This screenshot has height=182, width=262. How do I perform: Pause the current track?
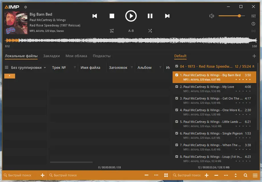(x=150, y=16)
